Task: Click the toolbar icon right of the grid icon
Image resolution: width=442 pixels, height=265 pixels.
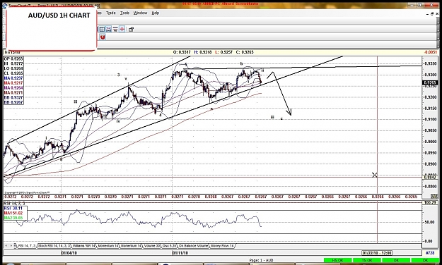Action: [x=108, y=29]
